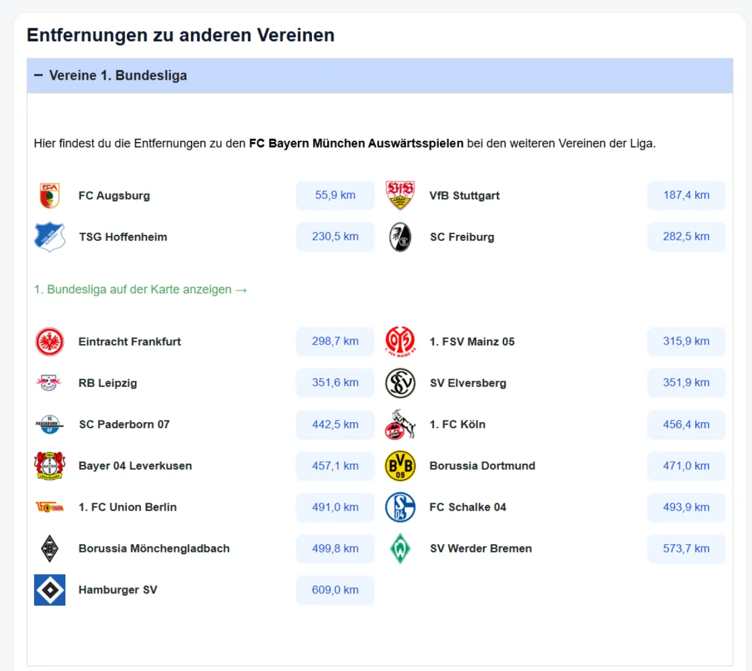Click the 282,5 km distance for Freiburg
The height and width of the screenshot is (671, 752).
[x=686, y=237]
